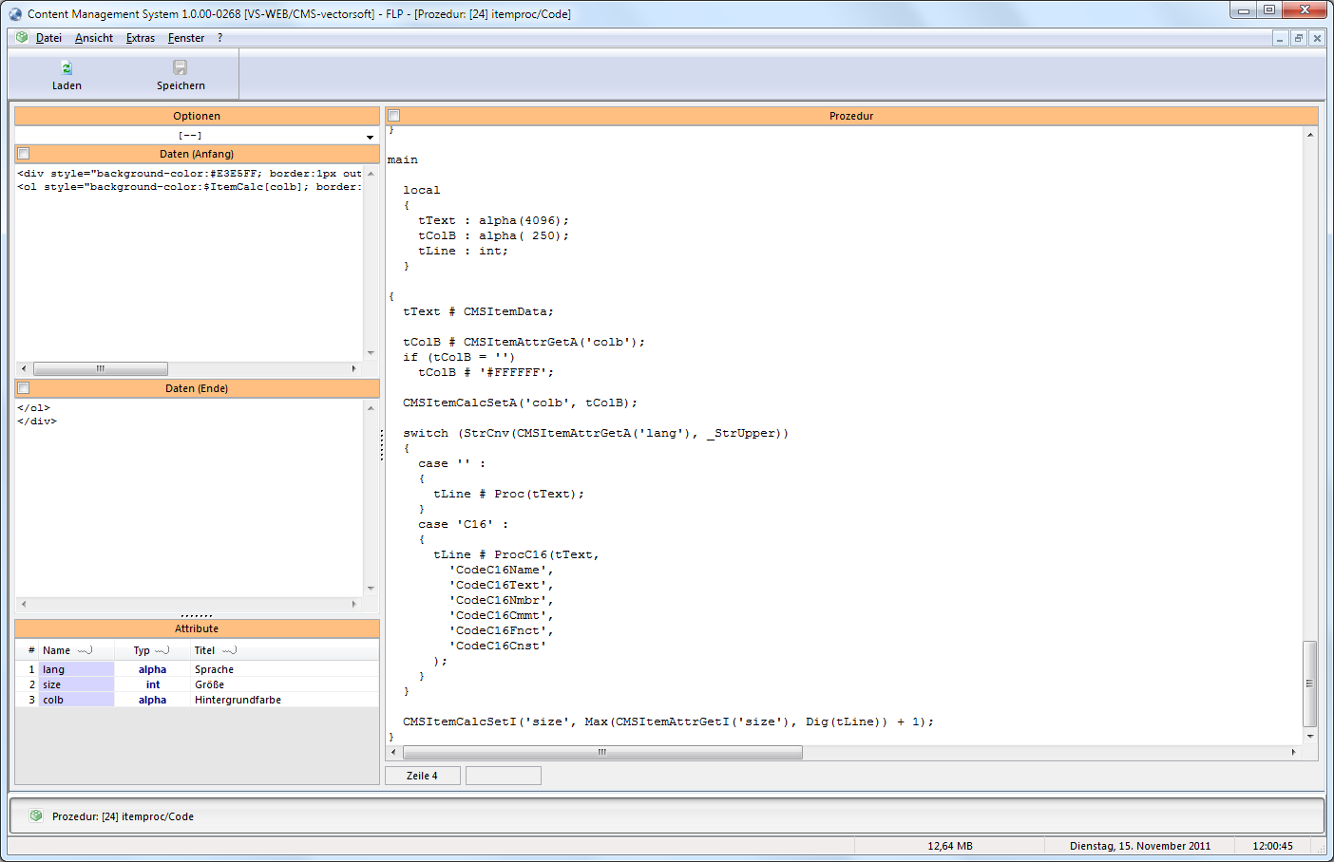Select the colb attribute row name

(x=53, y=701)
